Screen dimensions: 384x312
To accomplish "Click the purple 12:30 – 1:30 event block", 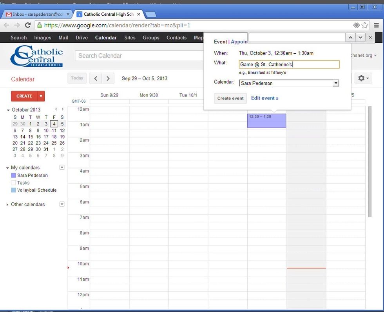I will pos(266,122).
